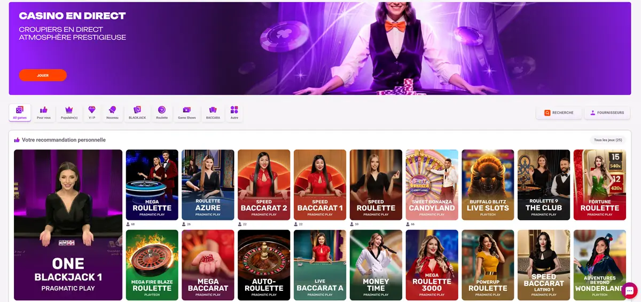Open the FOURNISSEURS providers button
The height and width of the screenshot is (302, 641).
click(x=608, y=113)
